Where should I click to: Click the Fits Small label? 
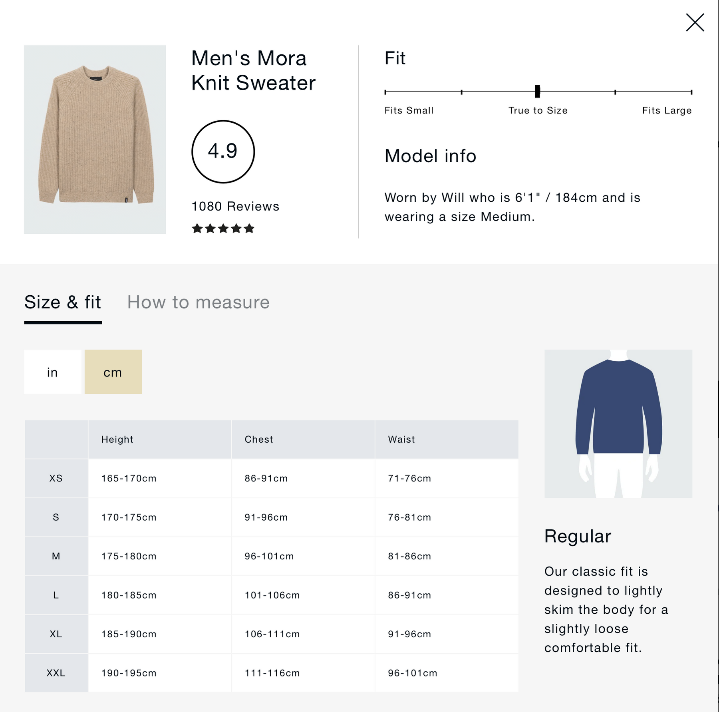point(409,110)
